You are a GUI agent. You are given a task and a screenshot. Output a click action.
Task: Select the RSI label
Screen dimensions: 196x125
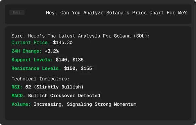tap(17, 87)
